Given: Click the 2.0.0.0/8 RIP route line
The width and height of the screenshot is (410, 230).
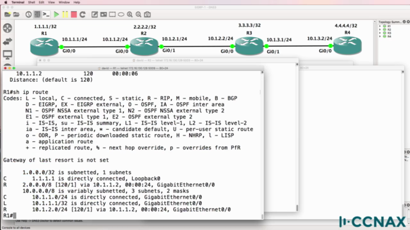Looking at the screenshot, I should pos(109,185).
